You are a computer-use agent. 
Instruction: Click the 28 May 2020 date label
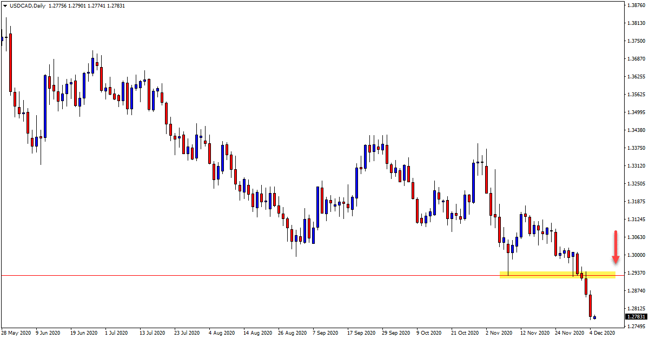click(16, 333)
